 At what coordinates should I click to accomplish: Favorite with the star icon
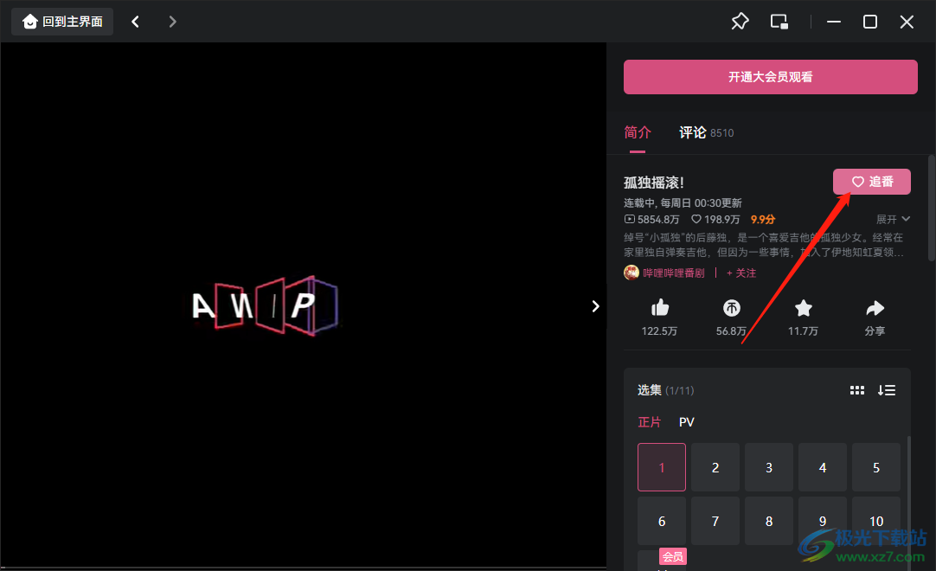pyautogui.click(x=804, y=308)
